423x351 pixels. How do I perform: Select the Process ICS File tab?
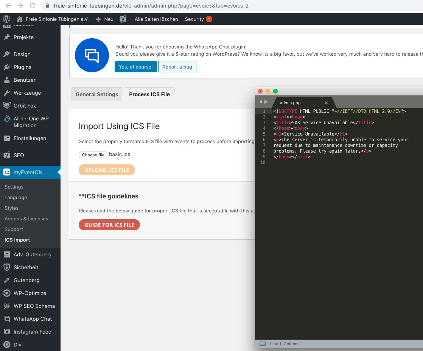pyautogui.click(x=149, y=94)
